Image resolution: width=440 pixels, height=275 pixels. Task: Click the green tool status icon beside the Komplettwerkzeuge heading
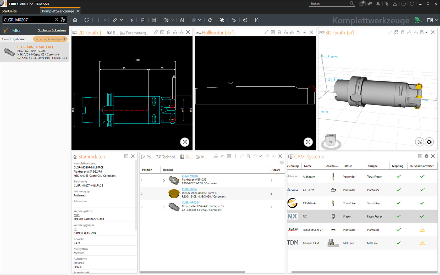coord(418,20)
